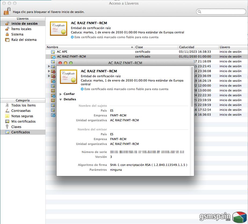Click the keys icon next to Todos los ítems
This screenshot has width=248, height=224.
(x=7, y=105)
